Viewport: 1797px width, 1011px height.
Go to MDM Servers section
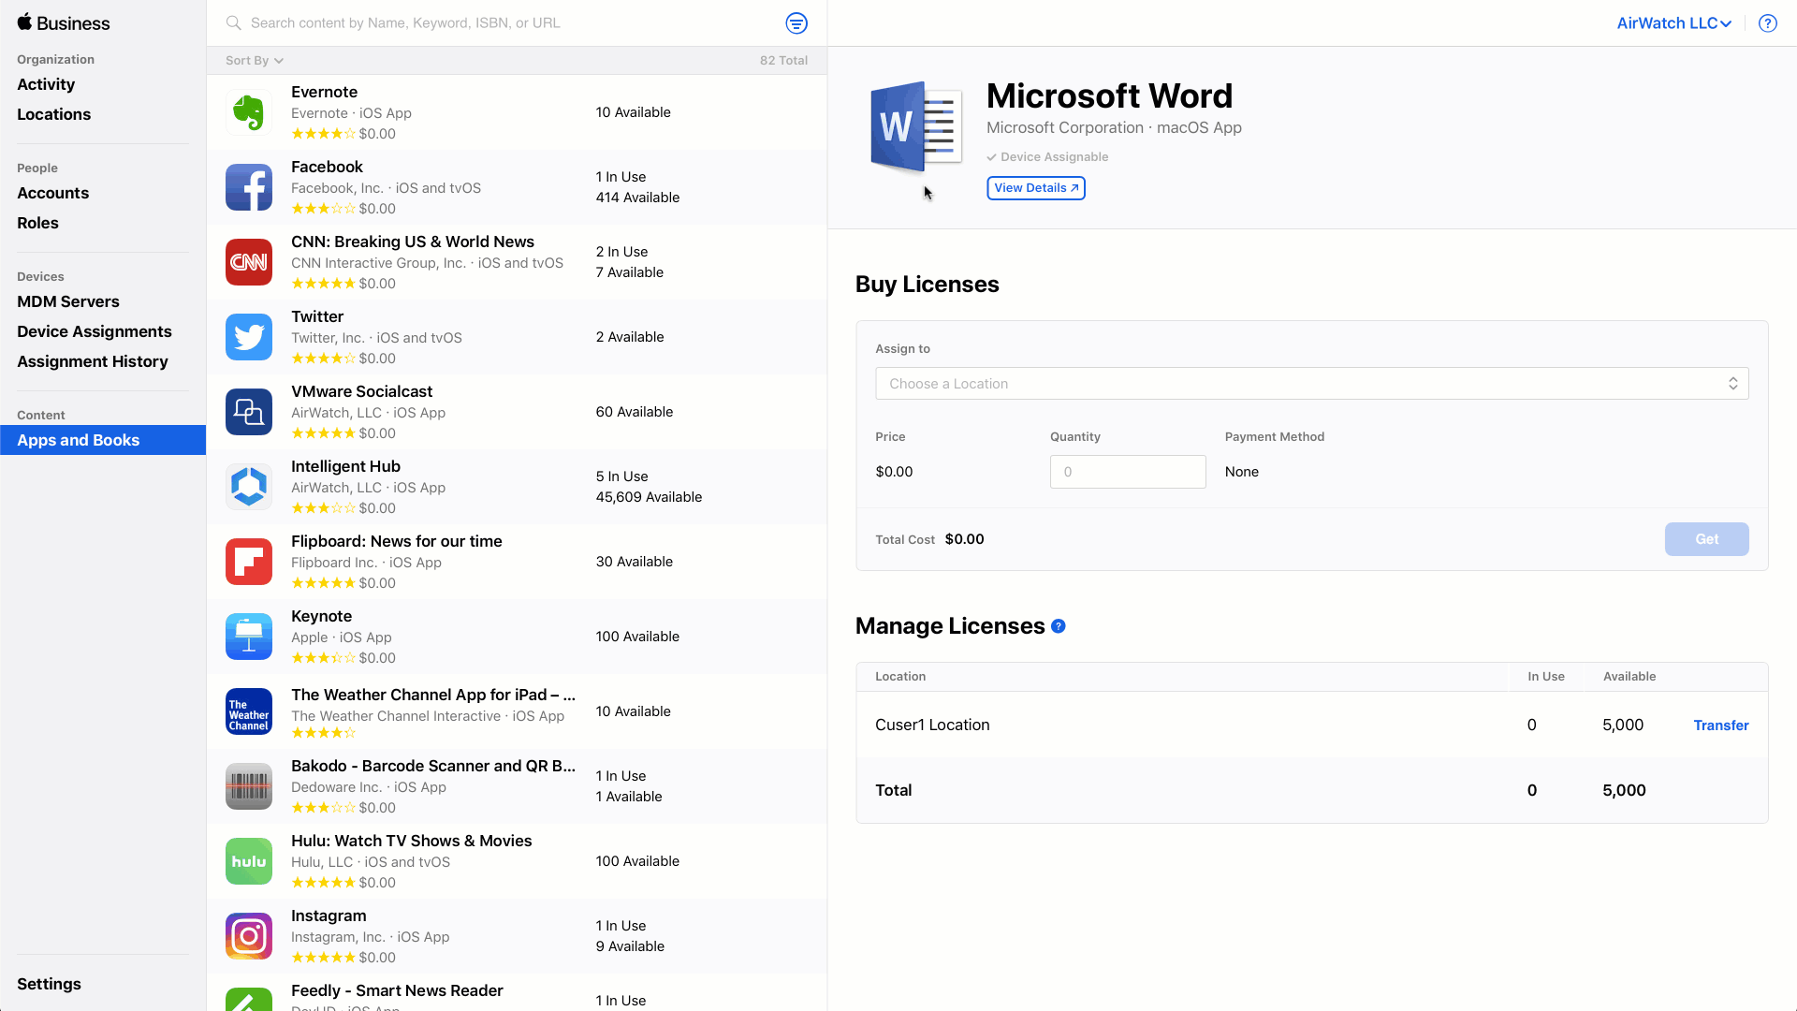[68, 301]
